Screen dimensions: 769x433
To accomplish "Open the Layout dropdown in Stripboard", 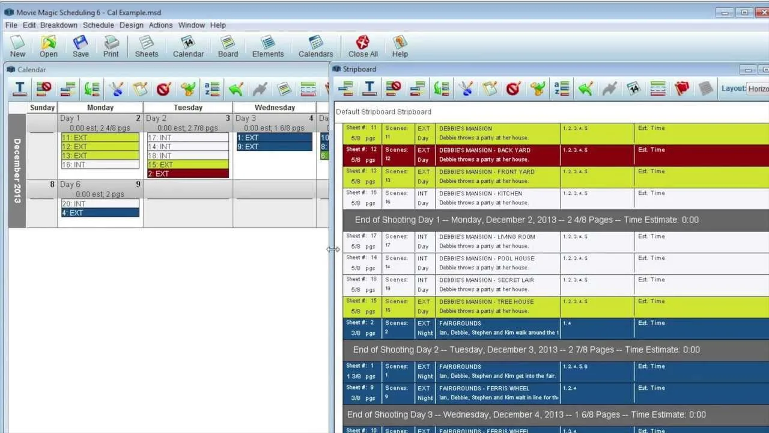I will click(x=758, y=88).
